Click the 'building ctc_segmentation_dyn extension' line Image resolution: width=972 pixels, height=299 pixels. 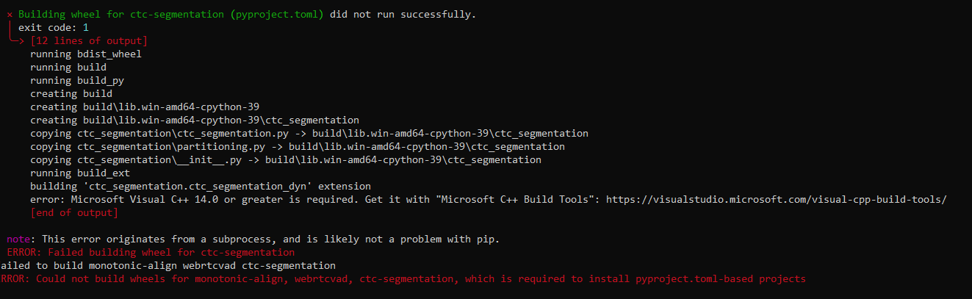click(x=201, y=186)
